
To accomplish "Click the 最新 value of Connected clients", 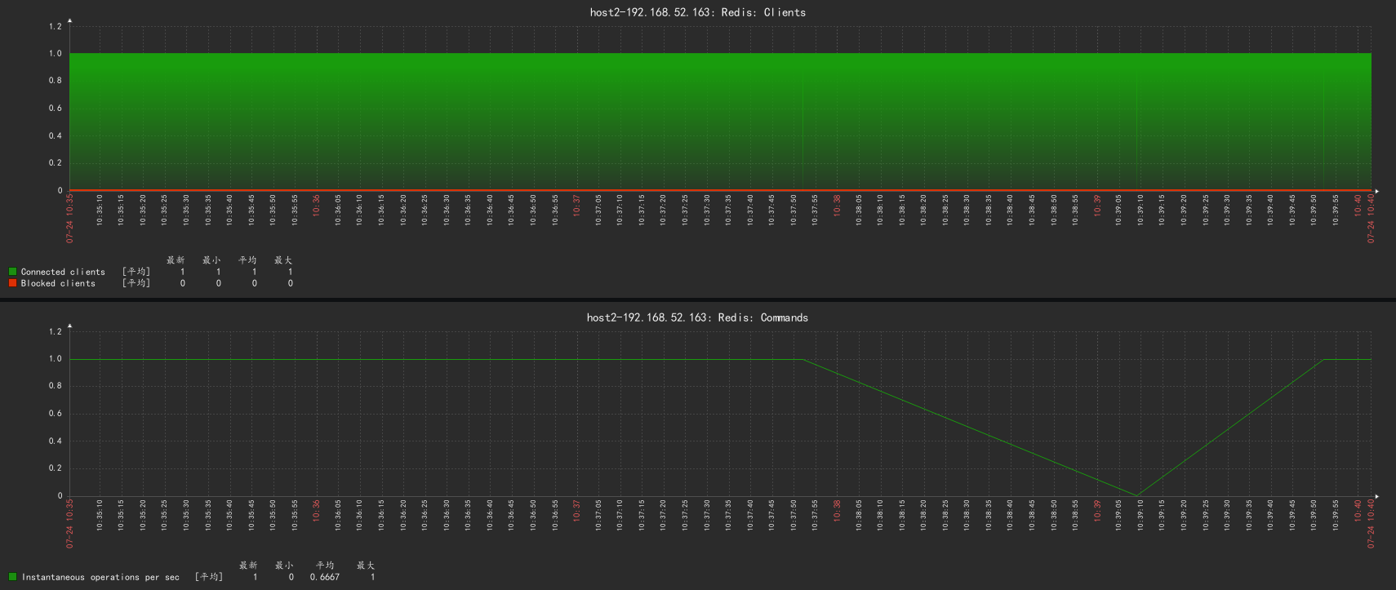I will pyautogui.click(x=183, y=272).
